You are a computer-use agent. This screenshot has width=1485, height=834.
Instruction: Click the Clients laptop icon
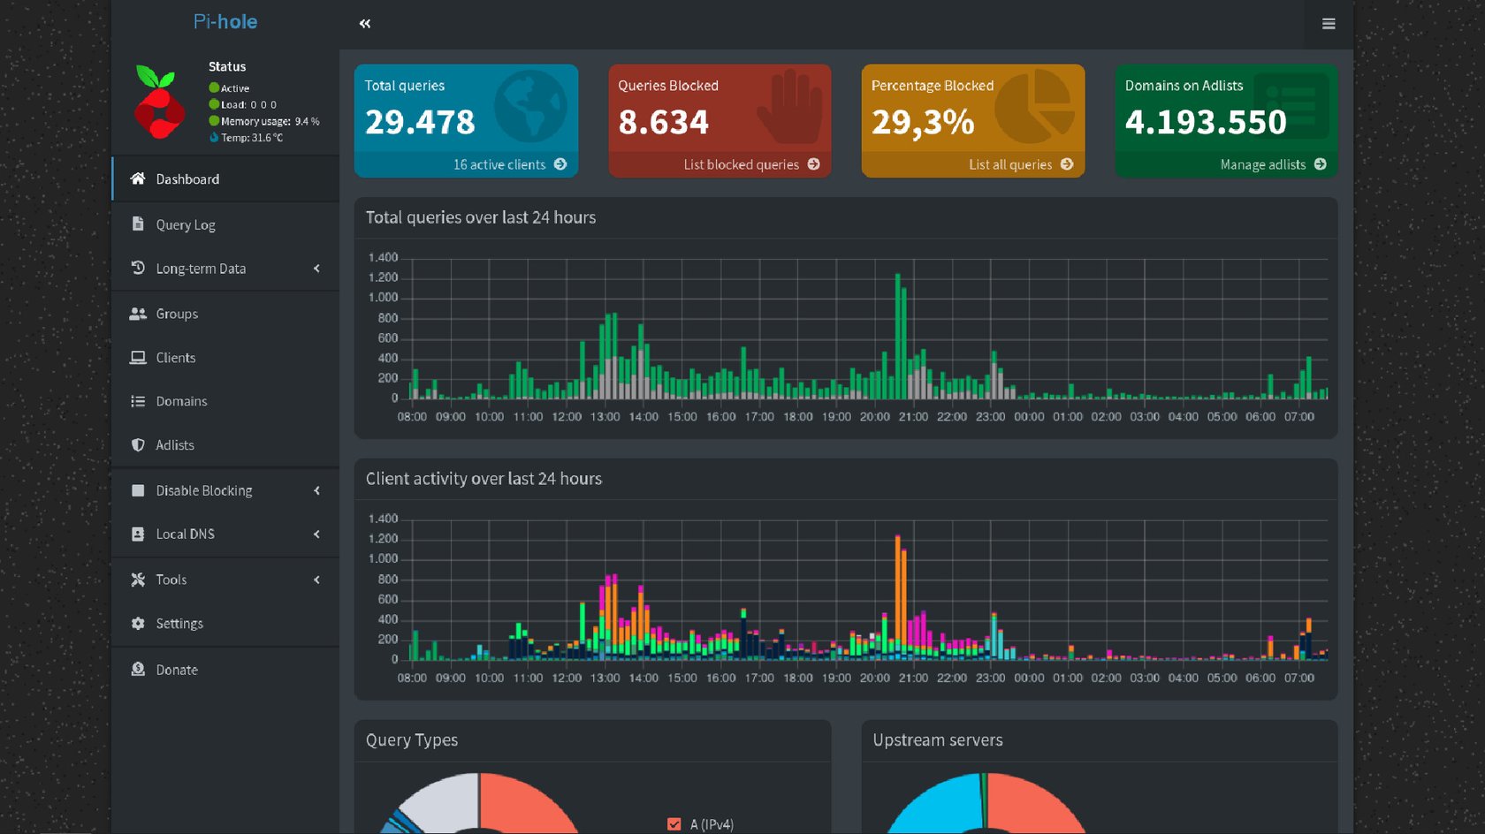pos(138,358)
